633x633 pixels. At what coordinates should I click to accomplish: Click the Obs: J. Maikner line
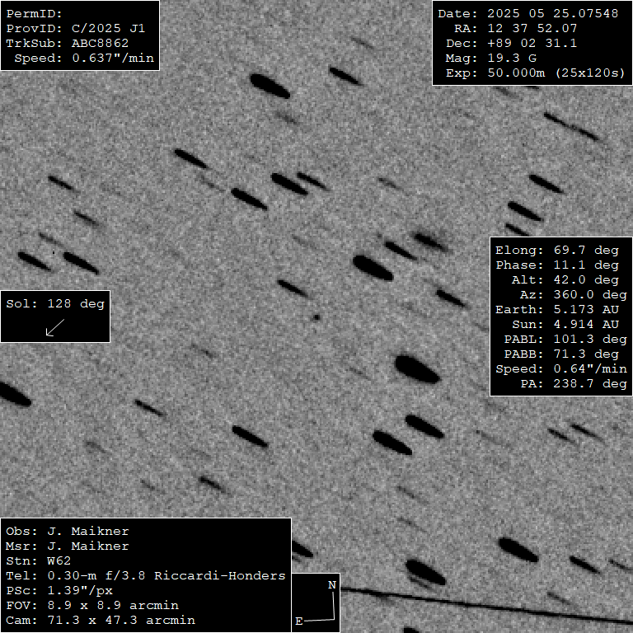pos(68,532)
